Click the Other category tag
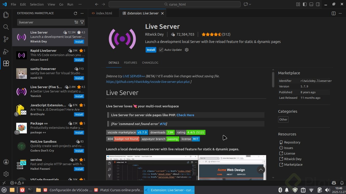 (x=283, y=119)
